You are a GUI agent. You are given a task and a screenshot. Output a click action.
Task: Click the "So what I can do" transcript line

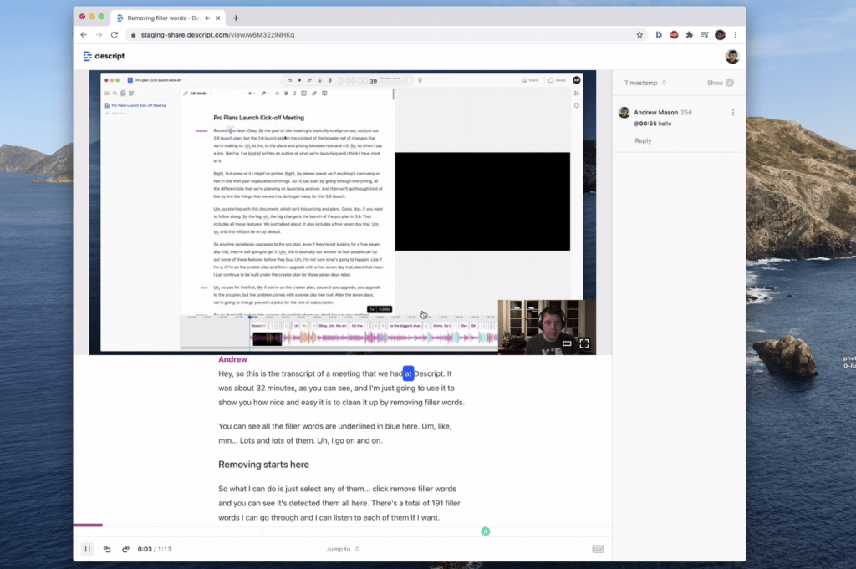coord(337,489)
